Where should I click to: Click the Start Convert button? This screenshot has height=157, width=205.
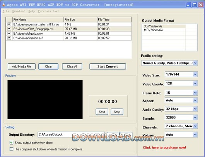click(x=108, y=66)
